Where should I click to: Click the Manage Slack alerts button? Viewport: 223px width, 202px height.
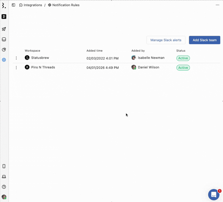(166, 40)
